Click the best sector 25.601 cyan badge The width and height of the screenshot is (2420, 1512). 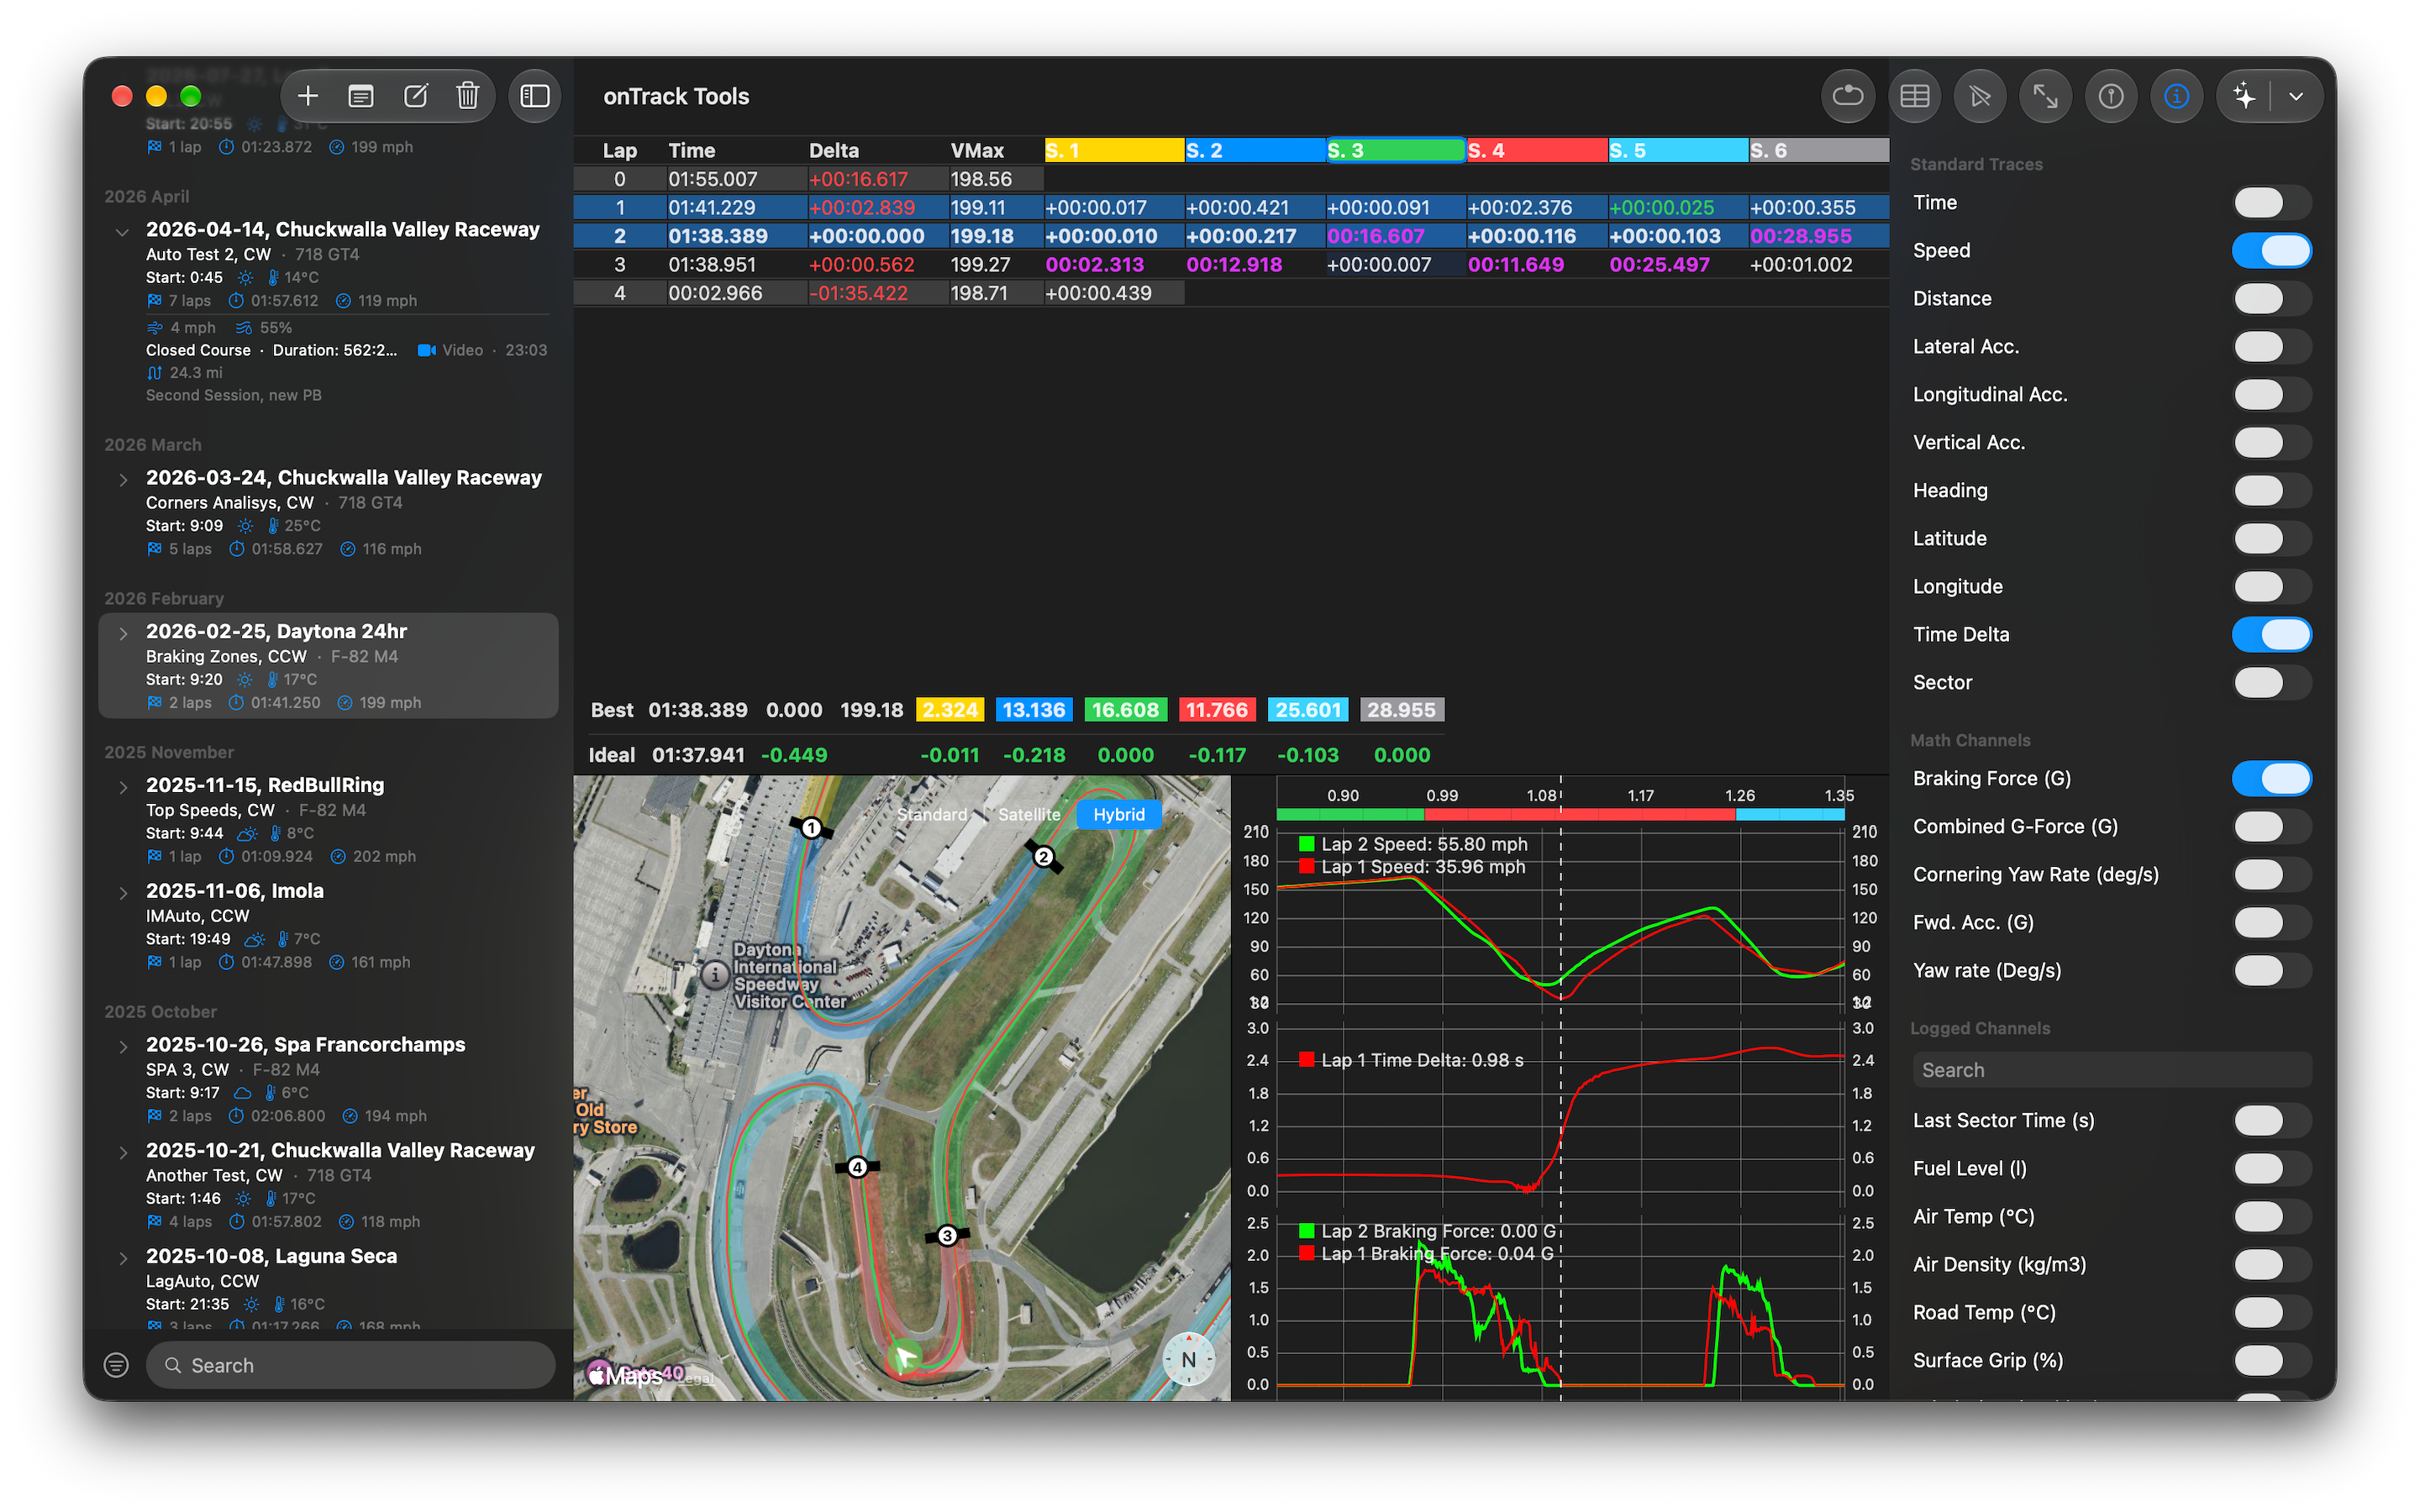[x=1307, y=710]
